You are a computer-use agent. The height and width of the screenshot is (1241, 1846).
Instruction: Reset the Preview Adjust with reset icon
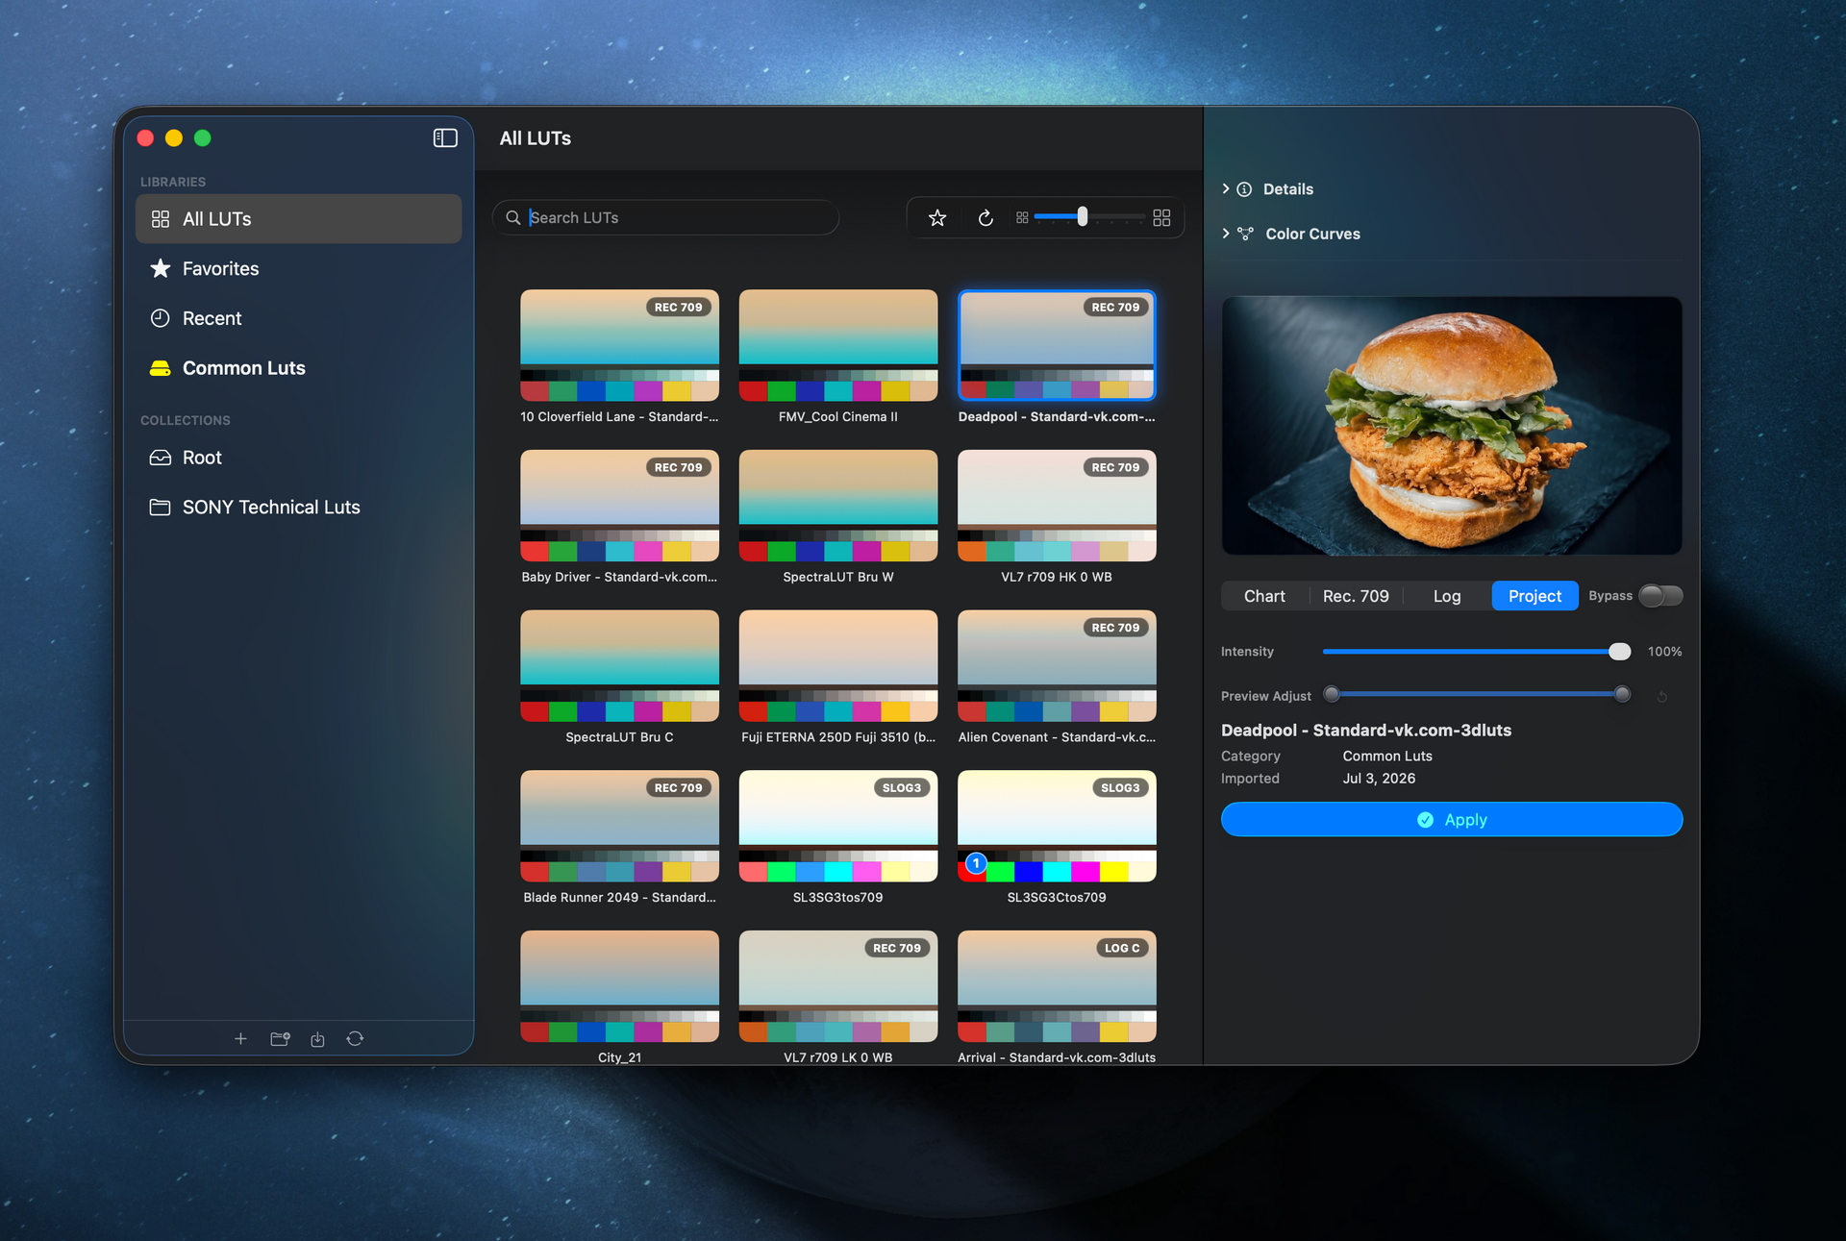pyautogui.click(x=1661, y=696)
